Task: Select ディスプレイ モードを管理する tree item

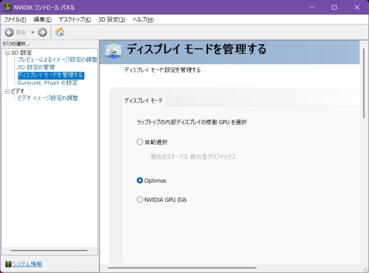Action: (51, 75)
